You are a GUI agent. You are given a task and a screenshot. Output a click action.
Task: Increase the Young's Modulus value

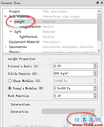click(95, 87)
